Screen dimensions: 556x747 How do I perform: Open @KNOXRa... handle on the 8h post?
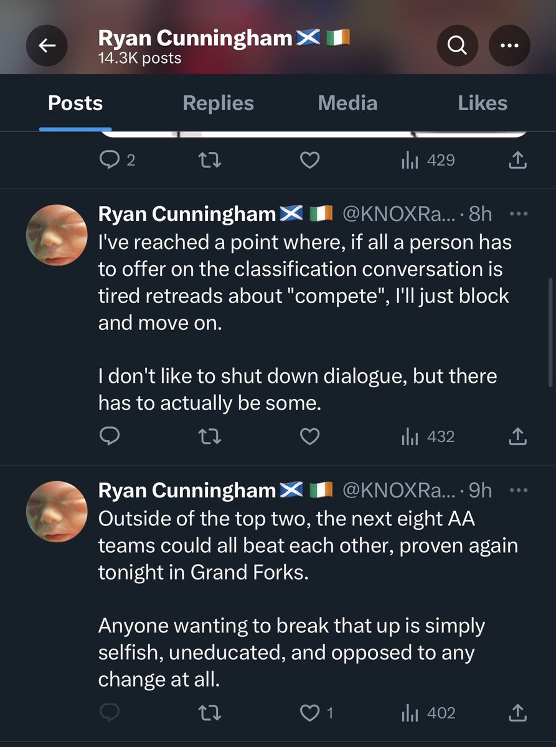click(399, 214)
